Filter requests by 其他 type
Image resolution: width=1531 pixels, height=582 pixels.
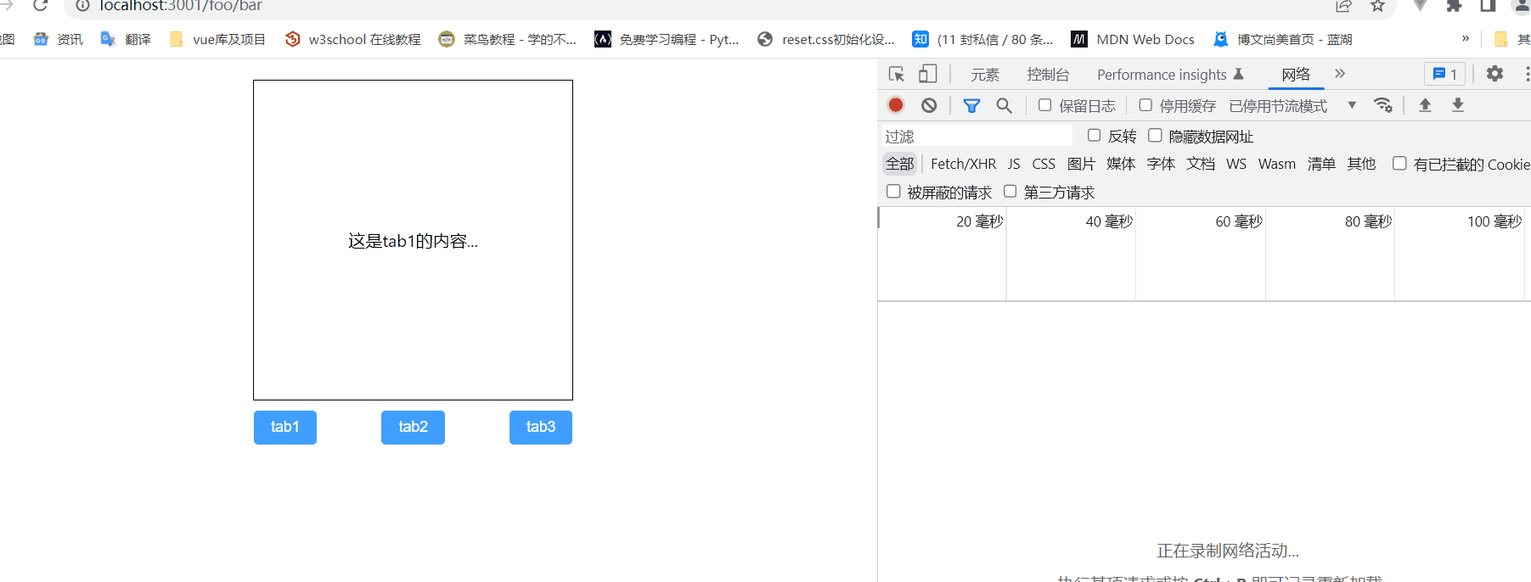click(x=1361, y=164)
